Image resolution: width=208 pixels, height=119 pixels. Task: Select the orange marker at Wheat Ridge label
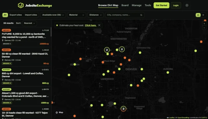[103, 62]
